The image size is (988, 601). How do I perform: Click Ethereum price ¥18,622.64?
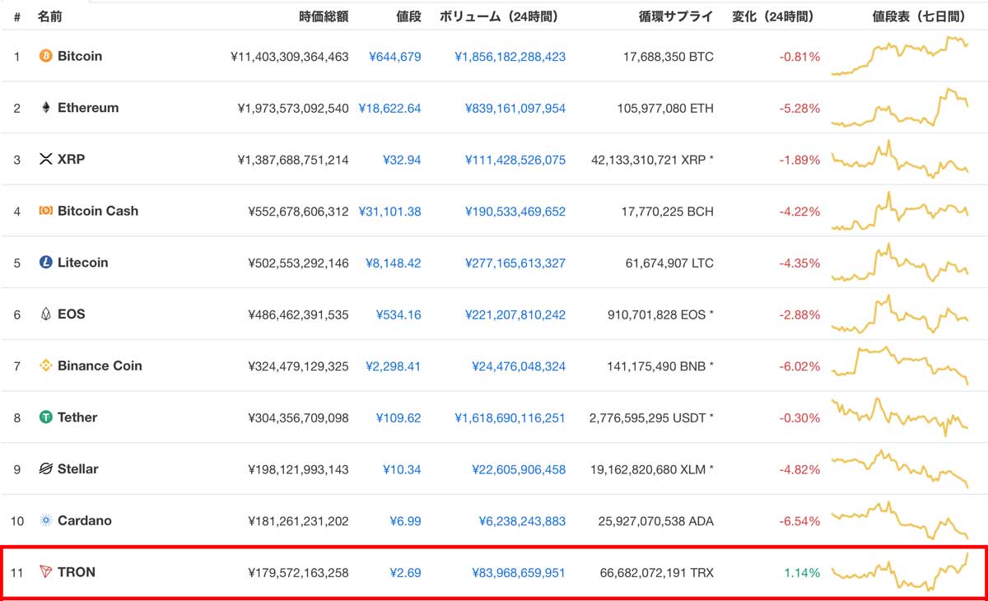tap(390, 108)
